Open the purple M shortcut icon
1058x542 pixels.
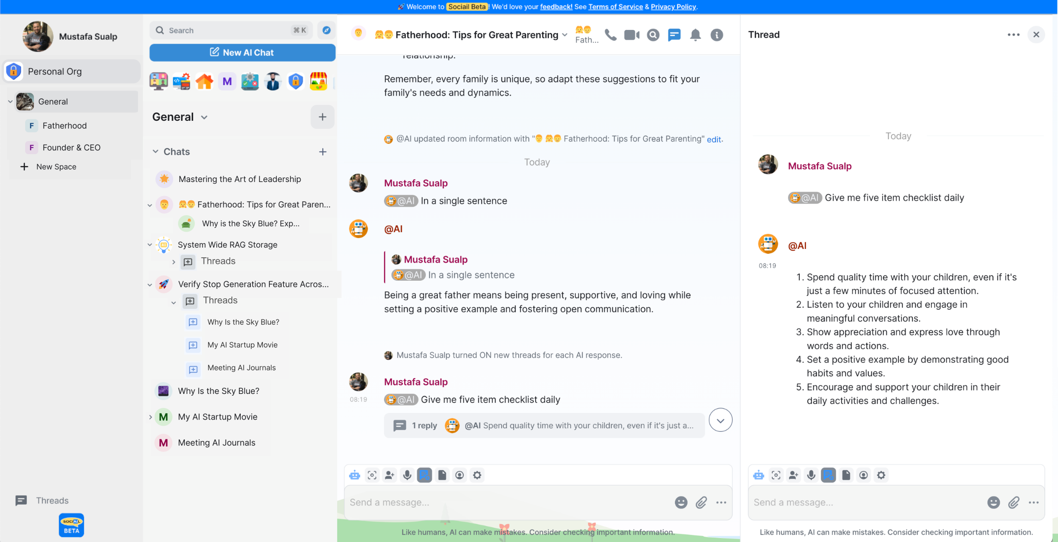click(x=227, y=81)
